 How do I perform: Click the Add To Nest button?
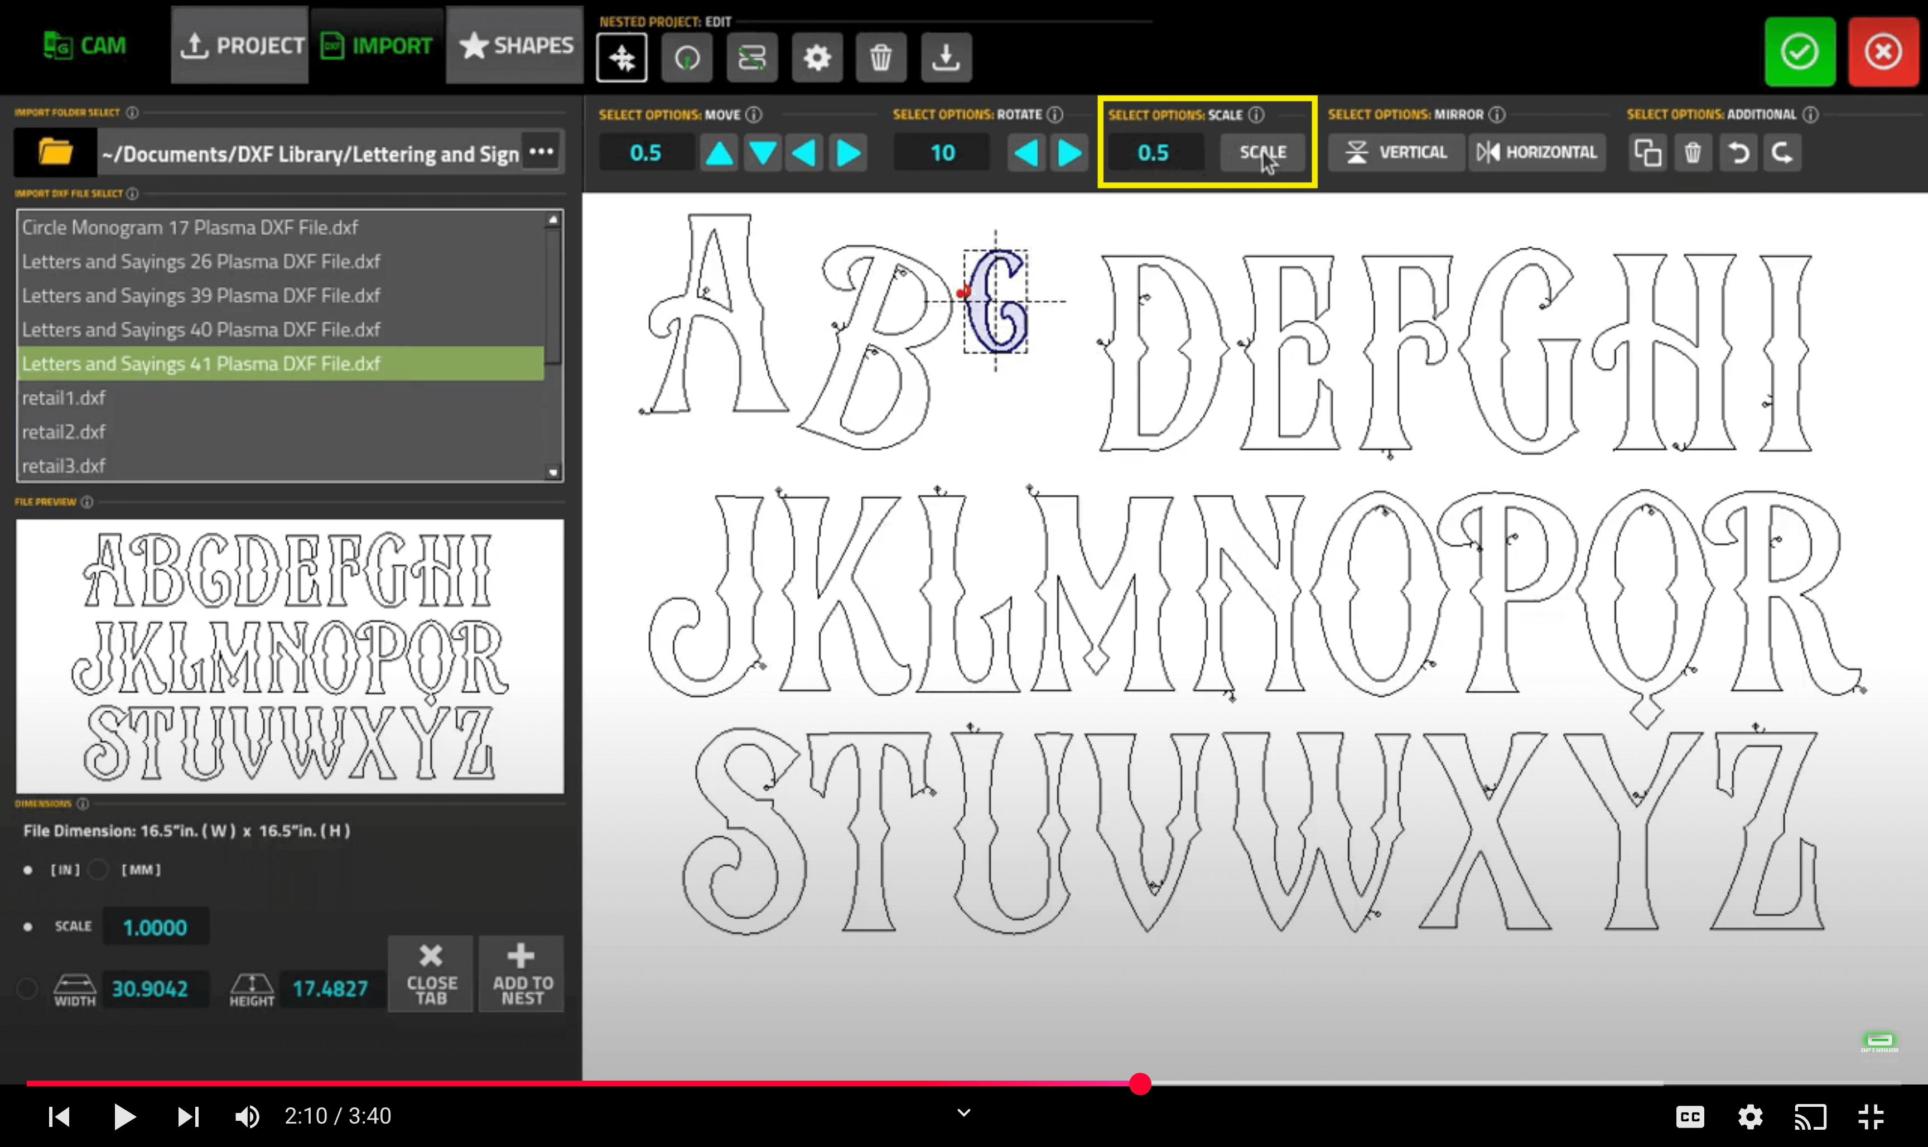tap(522, 974)
